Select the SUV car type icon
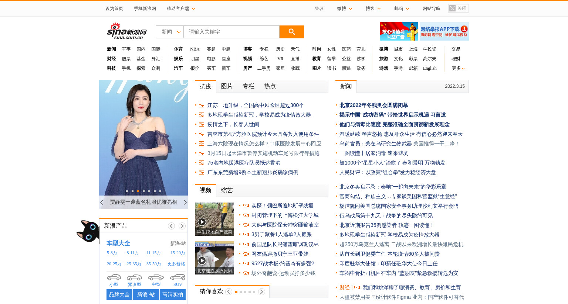 177,277
